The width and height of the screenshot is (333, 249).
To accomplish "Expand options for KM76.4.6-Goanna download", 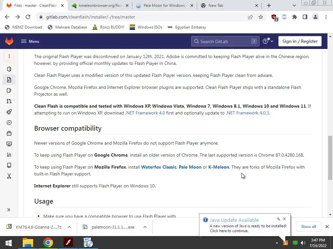I will (69, 227).
